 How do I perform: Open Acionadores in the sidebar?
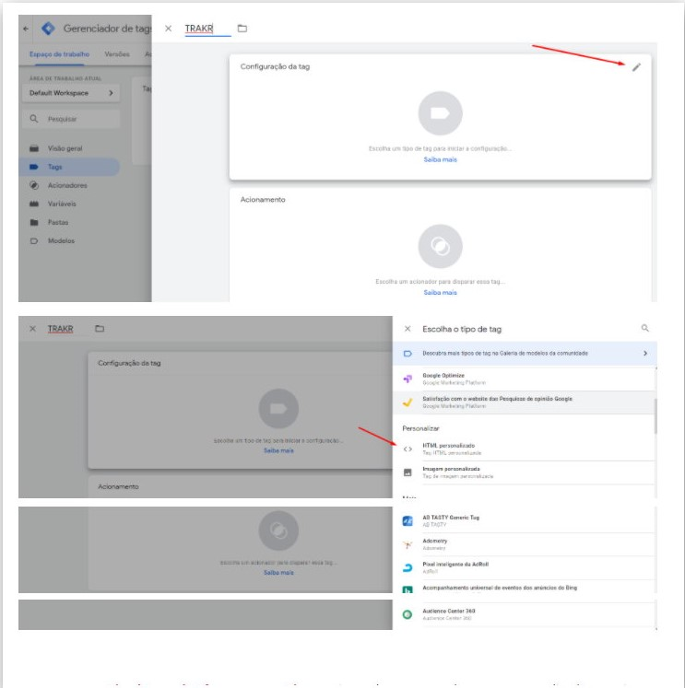click(x=67, y=185)
